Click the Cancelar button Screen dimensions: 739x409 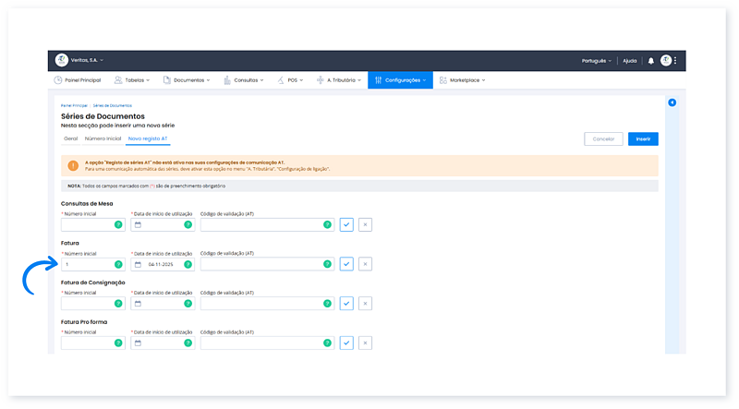603,138
